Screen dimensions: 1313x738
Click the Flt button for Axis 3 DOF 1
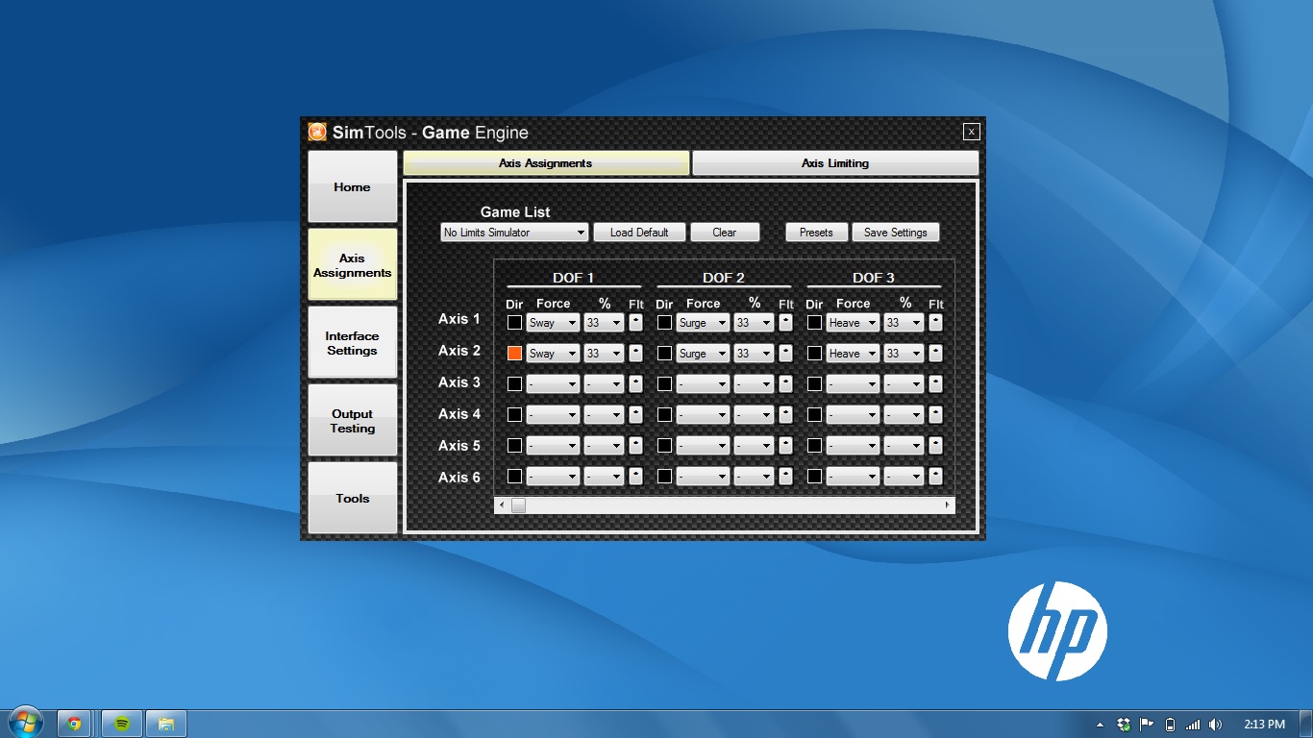point(635,384)
